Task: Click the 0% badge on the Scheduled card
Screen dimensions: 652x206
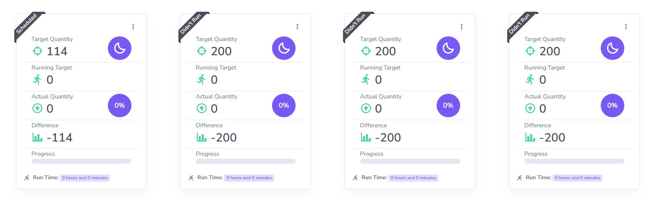Action: coord(120,106)
